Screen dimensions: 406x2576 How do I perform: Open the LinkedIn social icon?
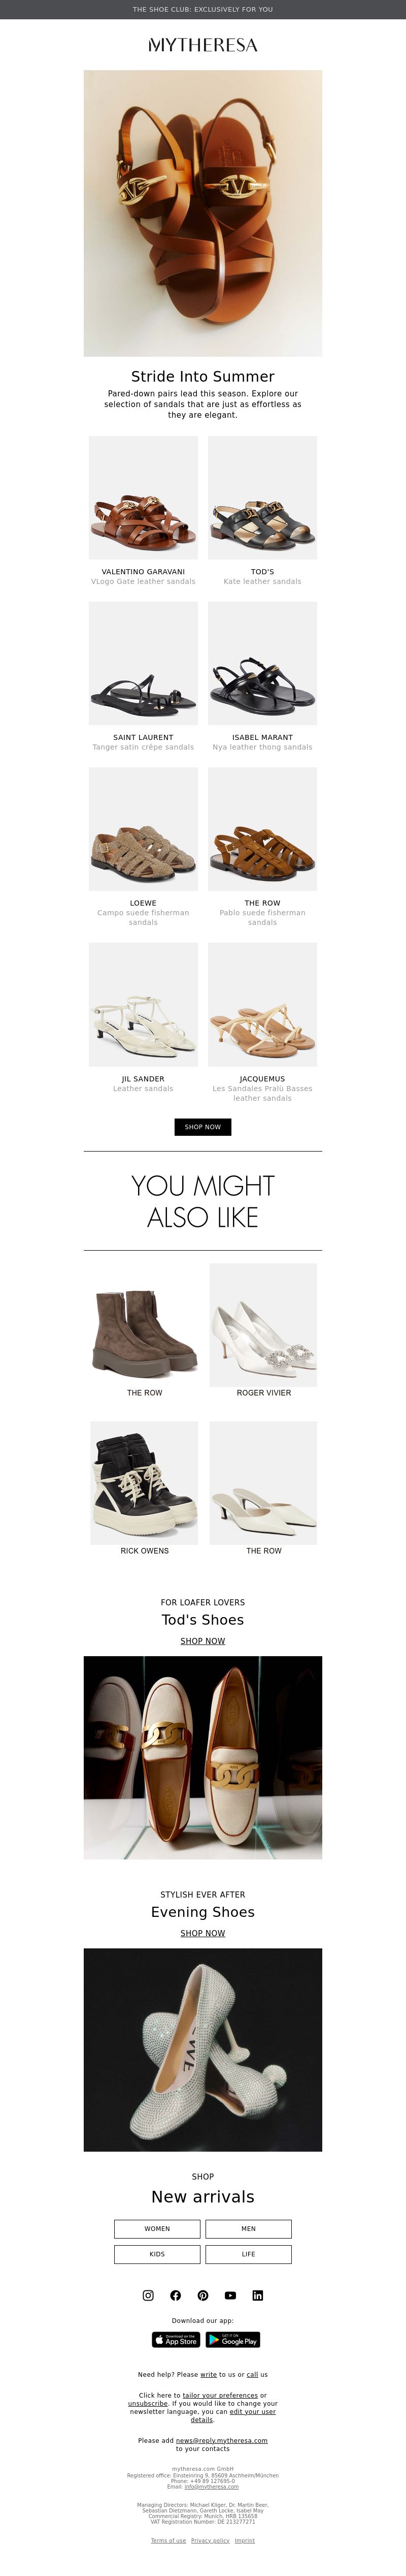point(257,2295)
